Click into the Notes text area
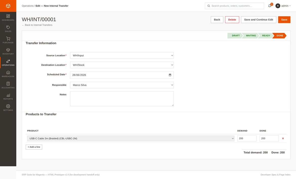The image size is (296, 179). (x=122, y=99)
